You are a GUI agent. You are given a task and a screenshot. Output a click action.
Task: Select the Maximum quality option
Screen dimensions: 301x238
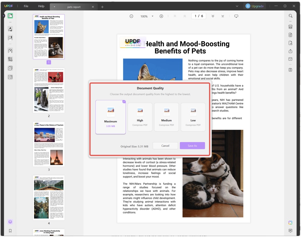pyautogui.click(x=111, y=117)
